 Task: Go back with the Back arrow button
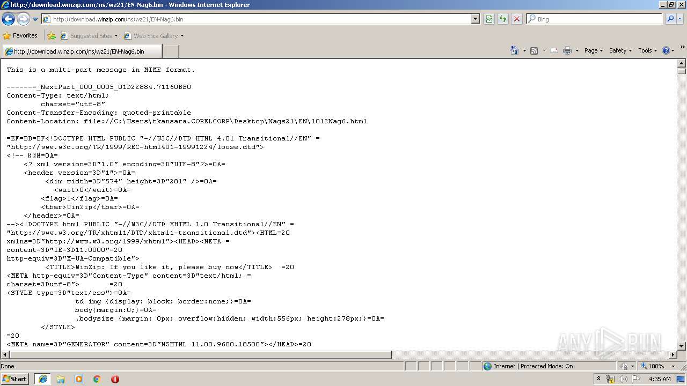(9, 19)
